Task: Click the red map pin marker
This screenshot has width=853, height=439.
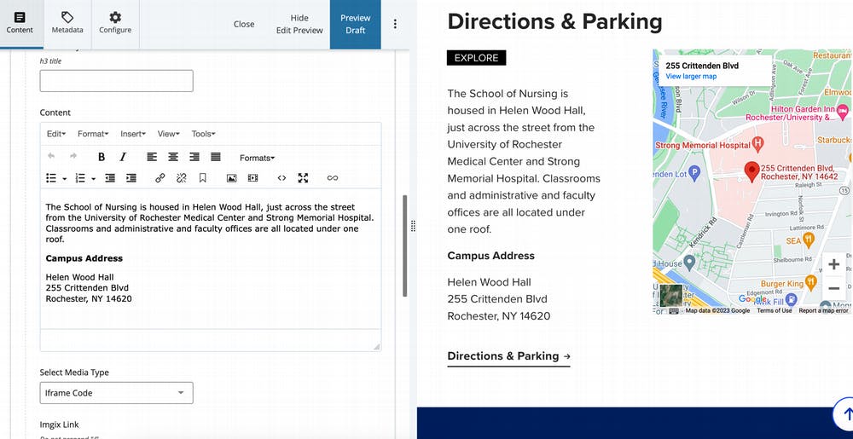Action: (x=751, y=171)
